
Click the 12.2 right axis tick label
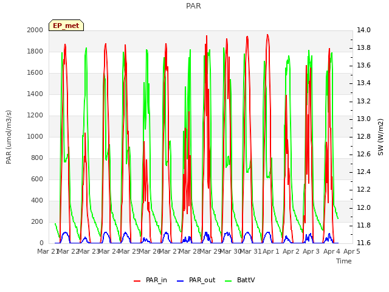pyautogui.click(x=363, y=190)
